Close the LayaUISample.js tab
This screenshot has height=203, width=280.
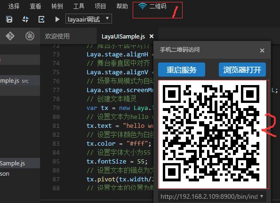coord(152,36)
